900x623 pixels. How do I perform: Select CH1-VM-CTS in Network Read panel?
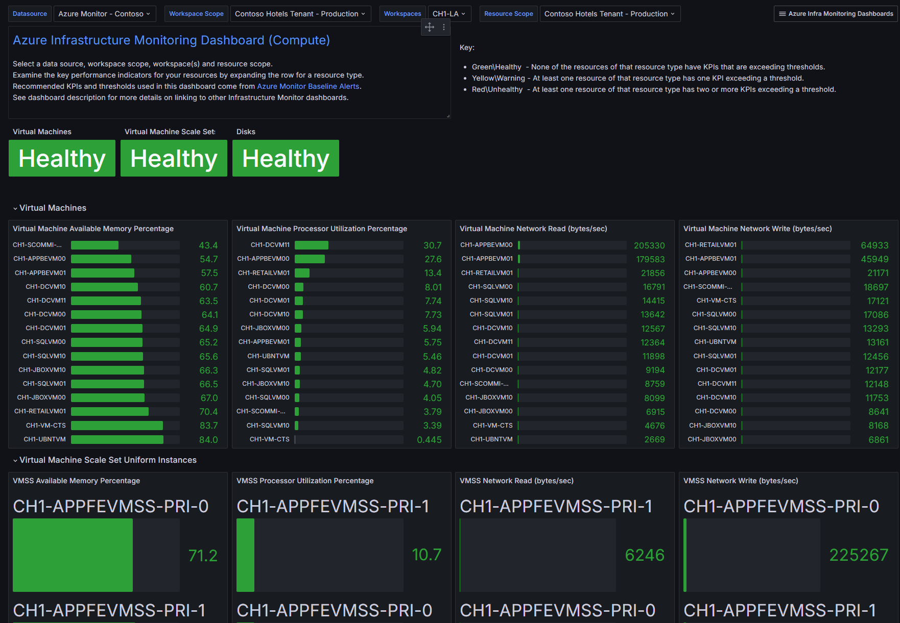[x=492, y=426]
